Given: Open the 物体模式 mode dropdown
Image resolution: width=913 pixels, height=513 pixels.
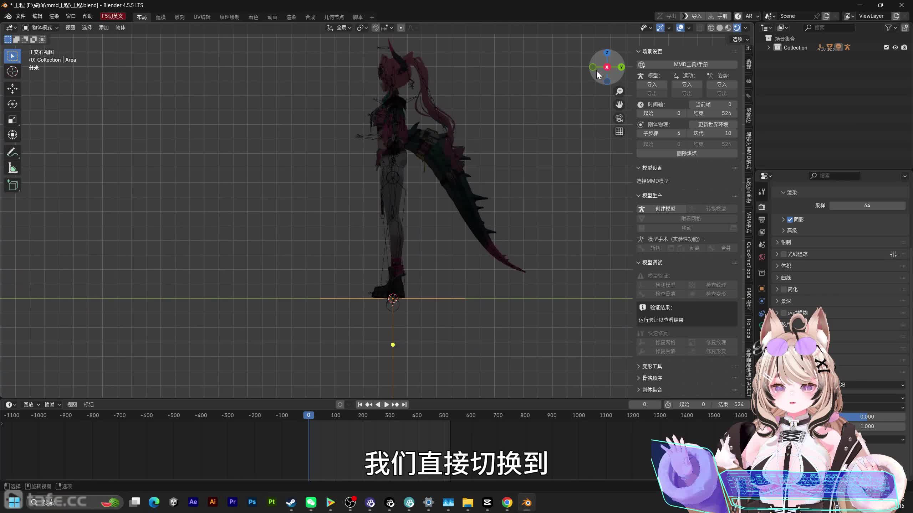Looking at the screenshot, I should (x=41, y=28).
